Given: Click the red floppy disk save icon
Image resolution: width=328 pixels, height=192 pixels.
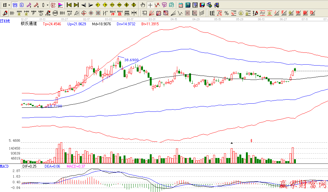Looking at the screenshot, I should point(202,5).
